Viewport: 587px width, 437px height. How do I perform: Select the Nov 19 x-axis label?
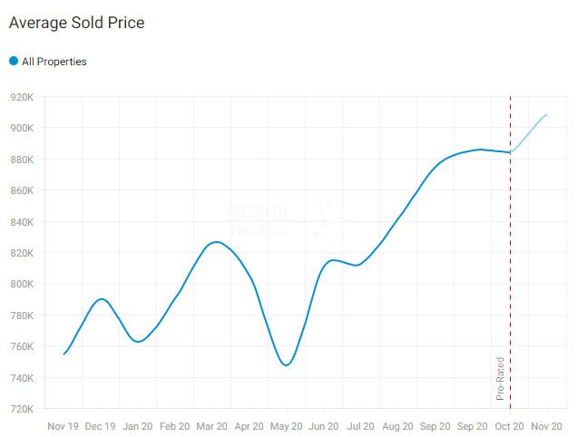(64, 426)
